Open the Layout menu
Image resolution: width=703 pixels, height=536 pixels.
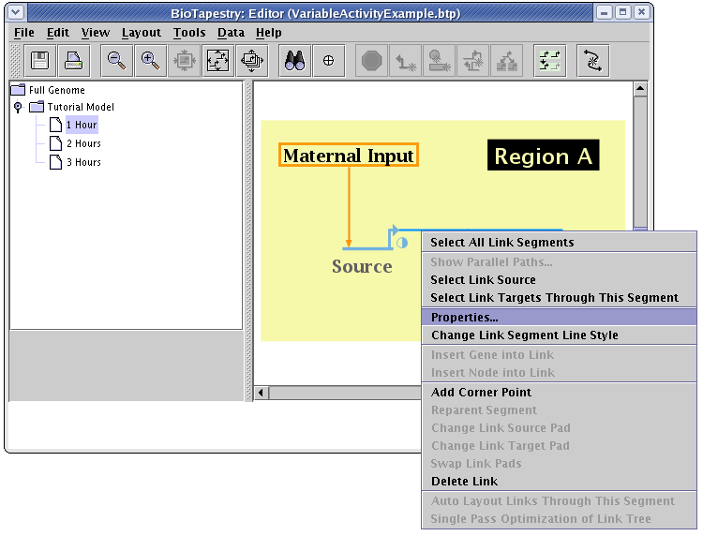[x=142, y=33]
